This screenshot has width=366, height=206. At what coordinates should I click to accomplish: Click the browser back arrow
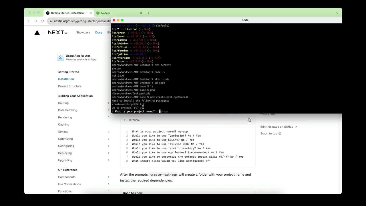(x=29, y=21)
